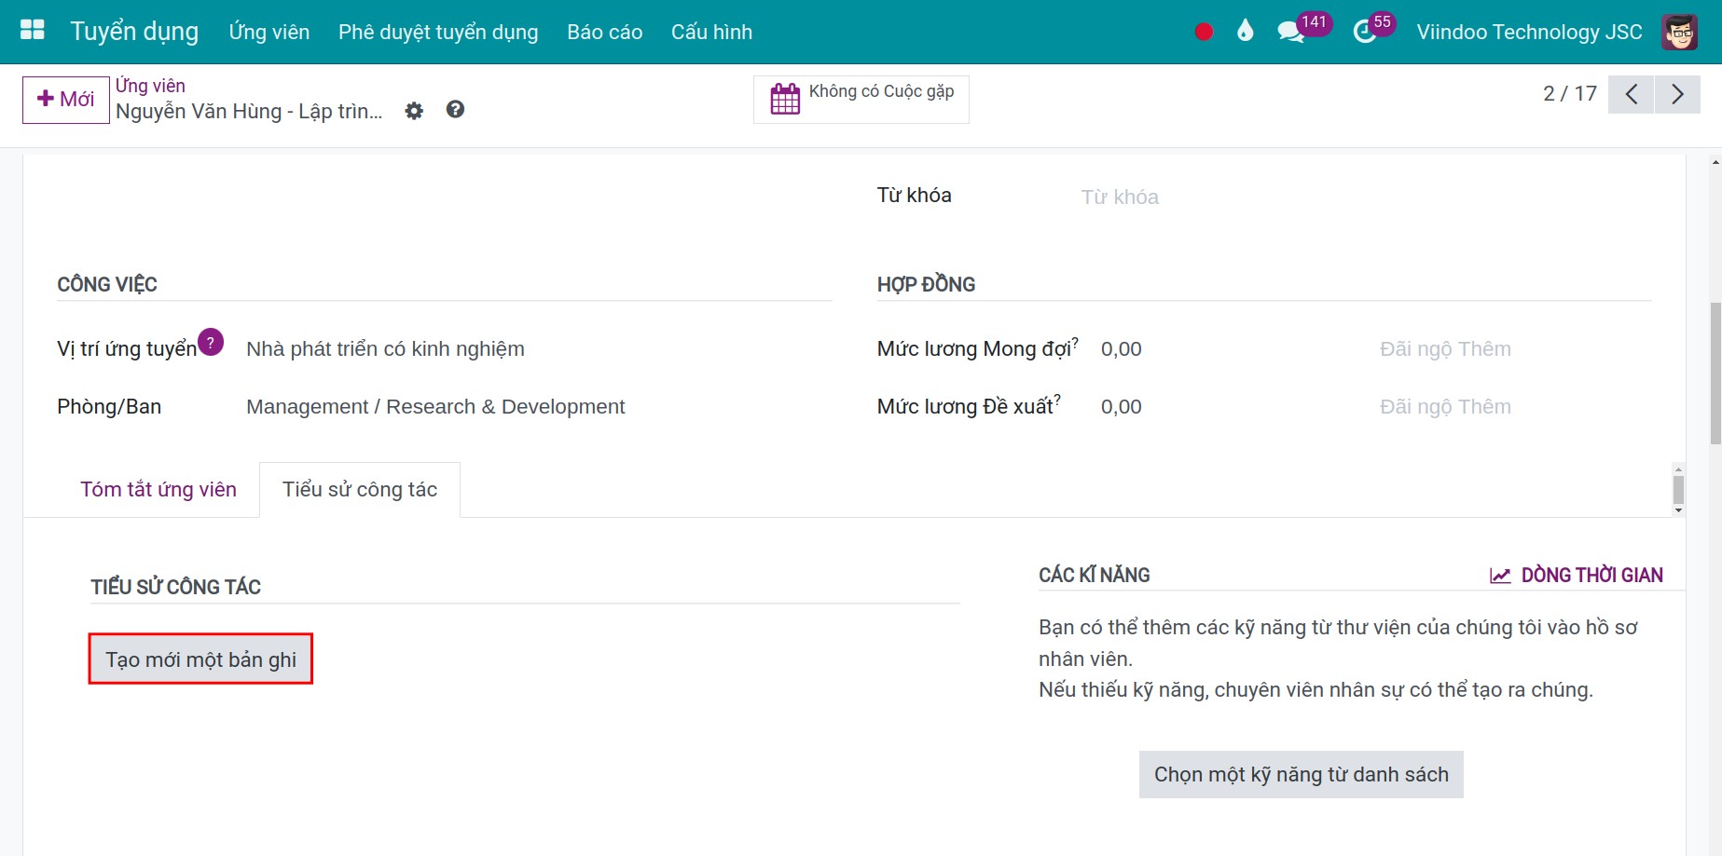Open the Vindoo Technology JSC company switcher
Viewport: 1722px width, 856px height.
[x=1529, y=32]
